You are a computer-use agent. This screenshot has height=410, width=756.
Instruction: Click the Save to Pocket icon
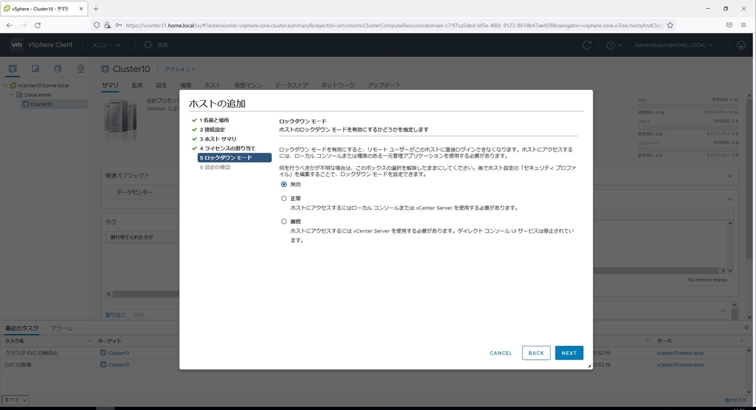[729, 25]
